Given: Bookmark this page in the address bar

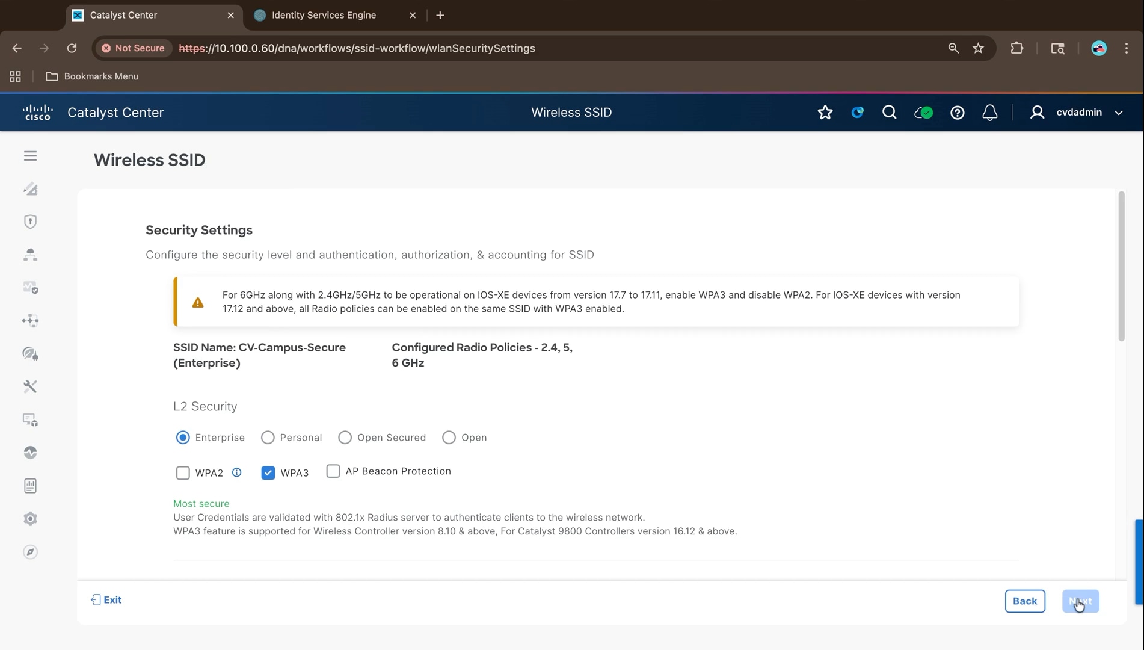Looking at the screenshot, I should (x=978, y=48).
